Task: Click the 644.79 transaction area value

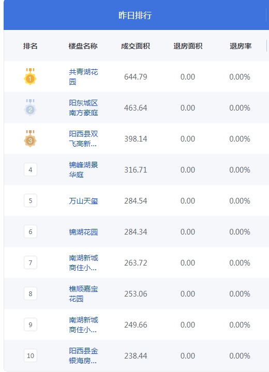Action: click(136, 77)
